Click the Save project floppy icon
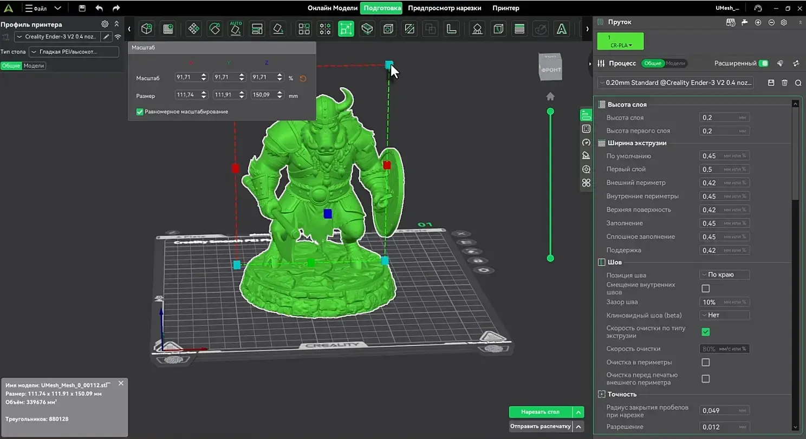The width and height of the screenshot is (806, 439). coord(82,8)
